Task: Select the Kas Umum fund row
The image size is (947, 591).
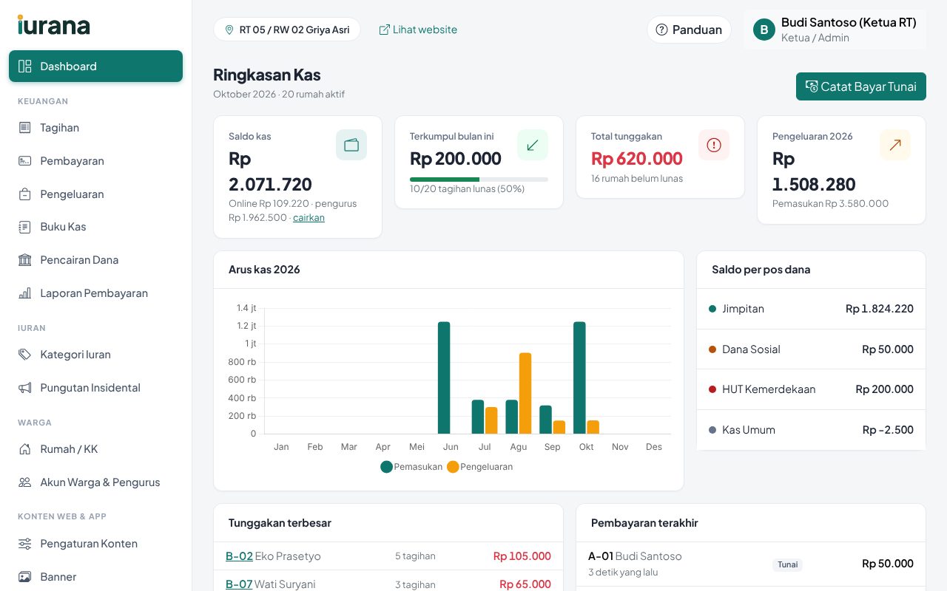Action: click(x=811, y=430)
